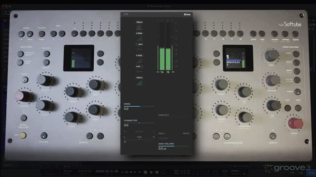The height and width of the screenshot is (177, 316).
Task: Click the red volume knob on the console
Action: [x=295, y=123]
